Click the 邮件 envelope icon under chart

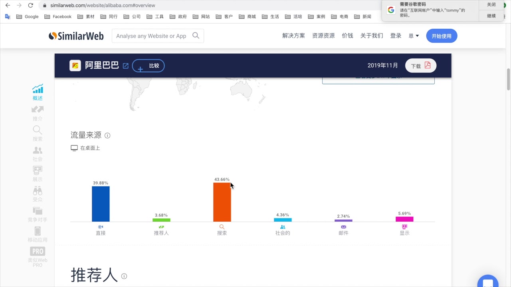(343, 227)
